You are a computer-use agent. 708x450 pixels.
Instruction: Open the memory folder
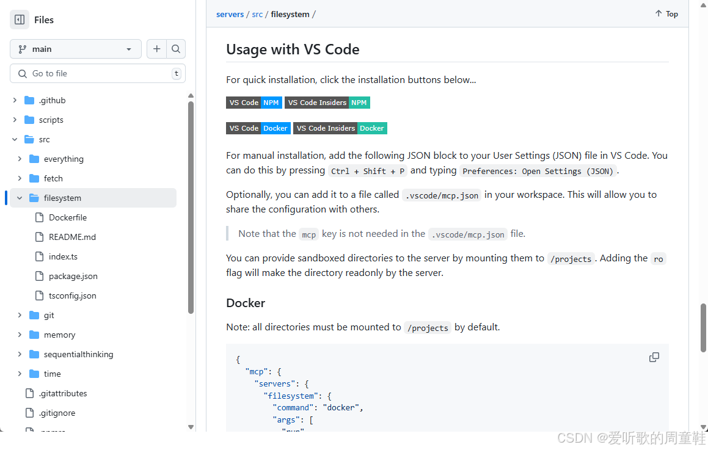[60, 335]
